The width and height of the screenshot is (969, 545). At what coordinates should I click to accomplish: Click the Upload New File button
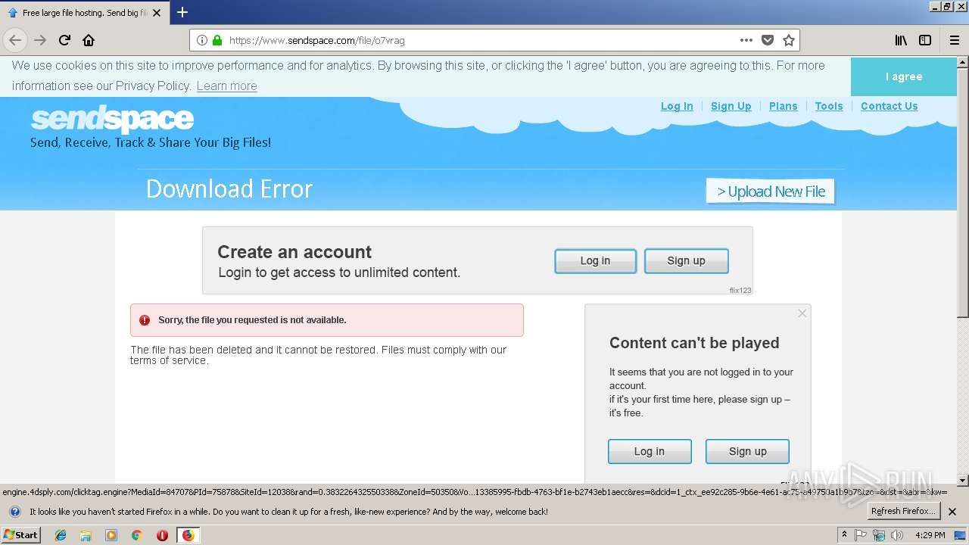pyautogui.click(x=771, y=192)
